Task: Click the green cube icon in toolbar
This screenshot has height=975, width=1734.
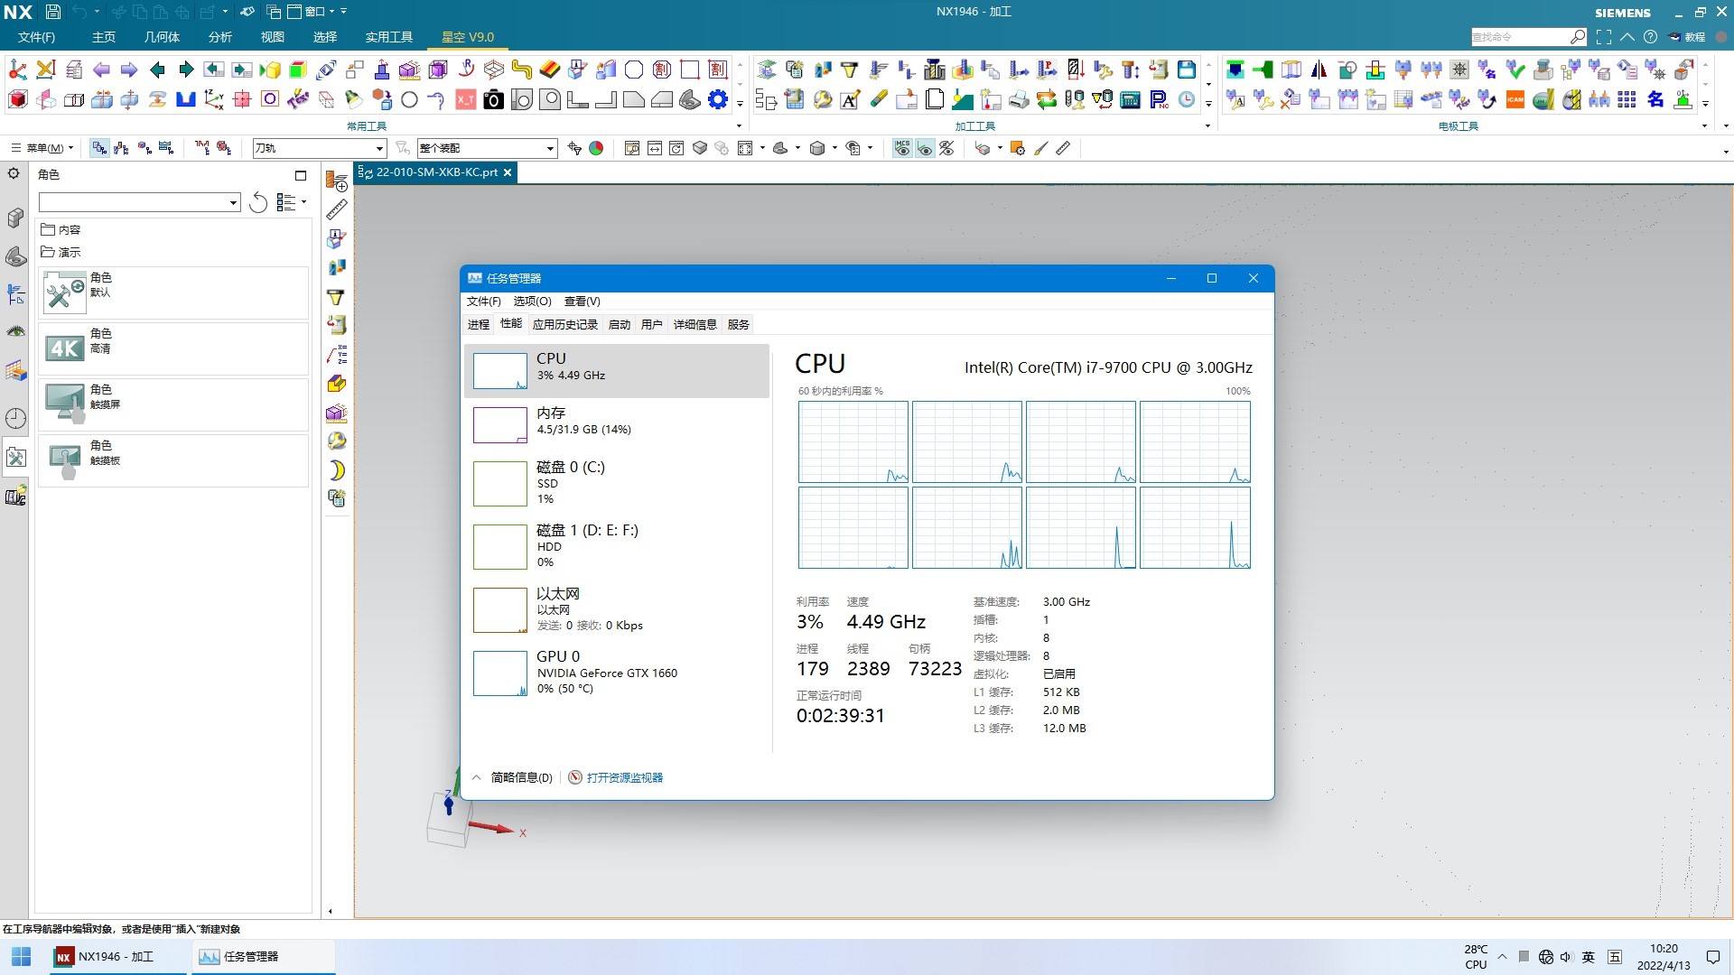Action: pos(298,70)
